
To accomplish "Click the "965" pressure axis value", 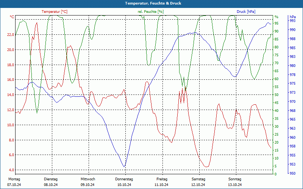I will 292,119.
